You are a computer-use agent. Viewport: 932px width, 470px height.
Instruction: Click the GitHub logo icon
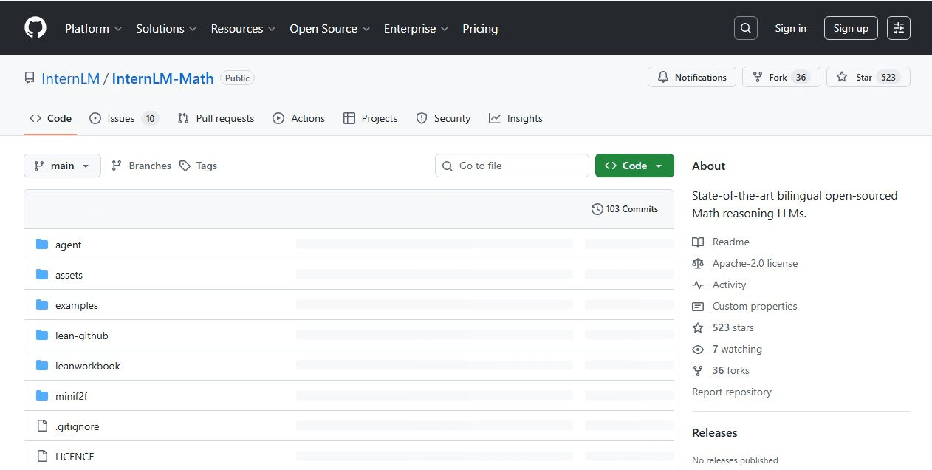35,28
